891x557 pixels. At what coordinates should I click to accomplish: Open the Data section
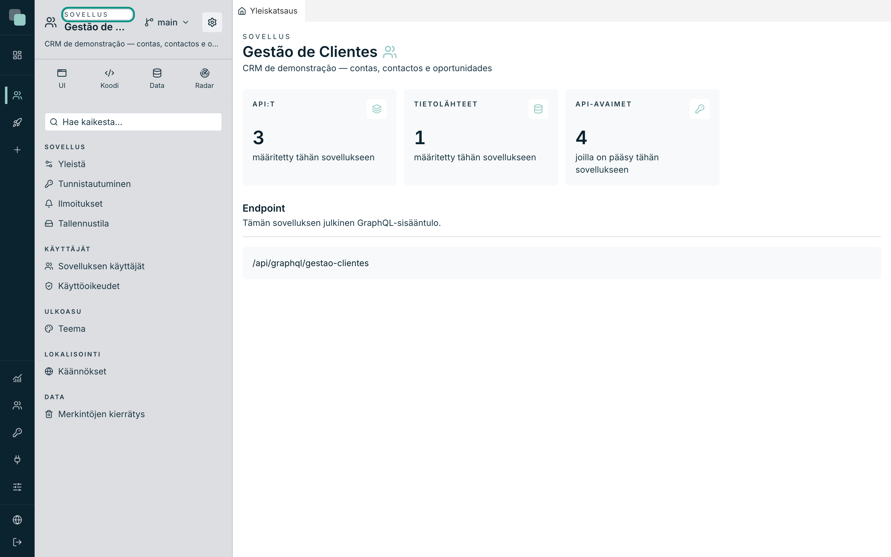tap(157, 79)
